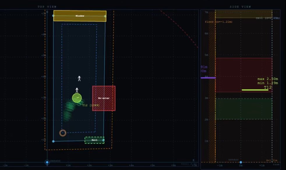Click the T12 label in side view
This screenshot has height=170, width=286.
pyautogui.click(x=268, y=87)
